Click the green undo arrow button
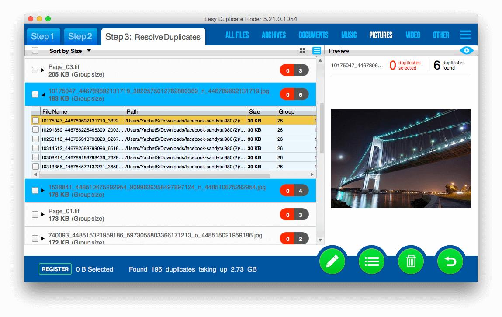Viewport: 502px width, 317px height. (450, 261)
